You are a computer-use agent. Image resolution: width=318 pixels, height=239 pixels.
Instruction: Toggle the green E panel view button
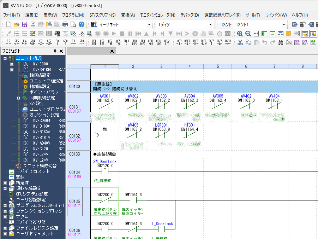point(264,34)
